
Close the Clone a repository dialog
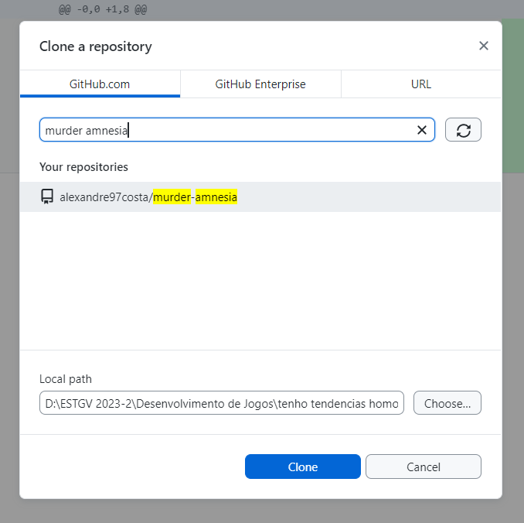pos(483,46)
